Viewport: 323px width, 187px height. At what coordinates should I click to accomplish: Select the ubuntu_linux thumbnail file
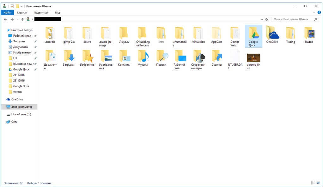point(253,57)
